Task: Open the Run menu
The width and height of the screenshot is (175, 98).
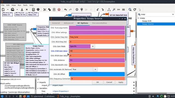Action: click(x=19, y=5)
